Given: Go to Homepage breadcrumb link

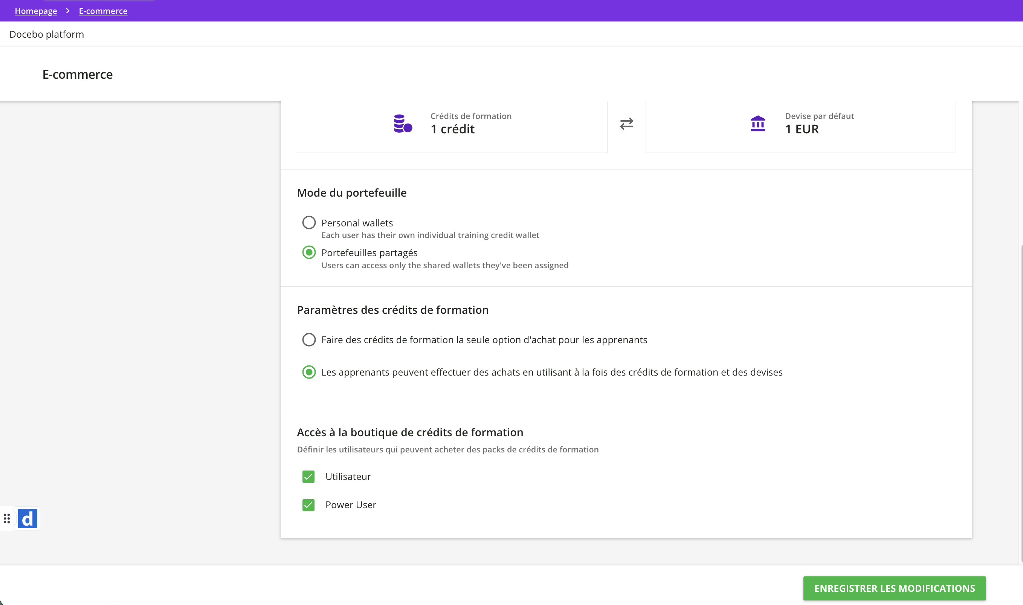Looking at the screenshot, I should 36,11.
